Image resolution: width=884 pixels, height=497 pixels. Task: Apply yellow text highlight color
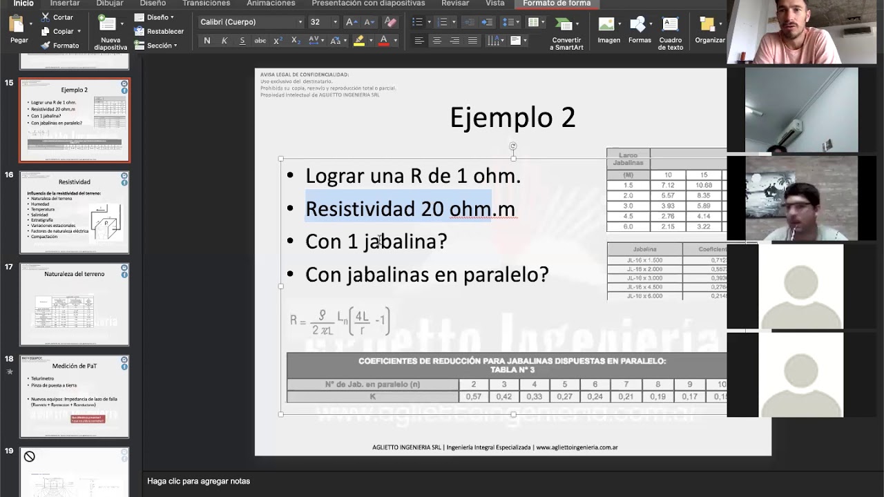coord(359,41)
